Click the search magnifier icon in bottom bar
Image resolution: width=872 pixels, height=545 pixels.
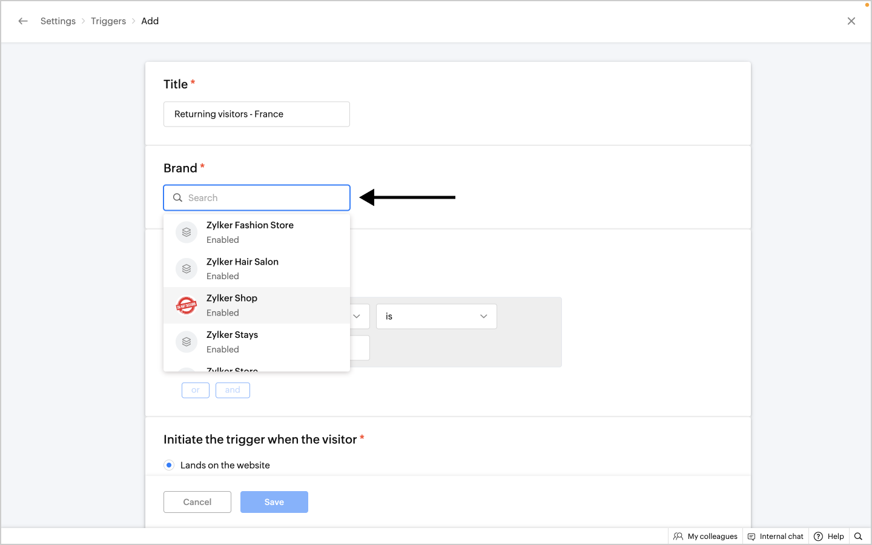pyautogui.click(x=858, y=537)
